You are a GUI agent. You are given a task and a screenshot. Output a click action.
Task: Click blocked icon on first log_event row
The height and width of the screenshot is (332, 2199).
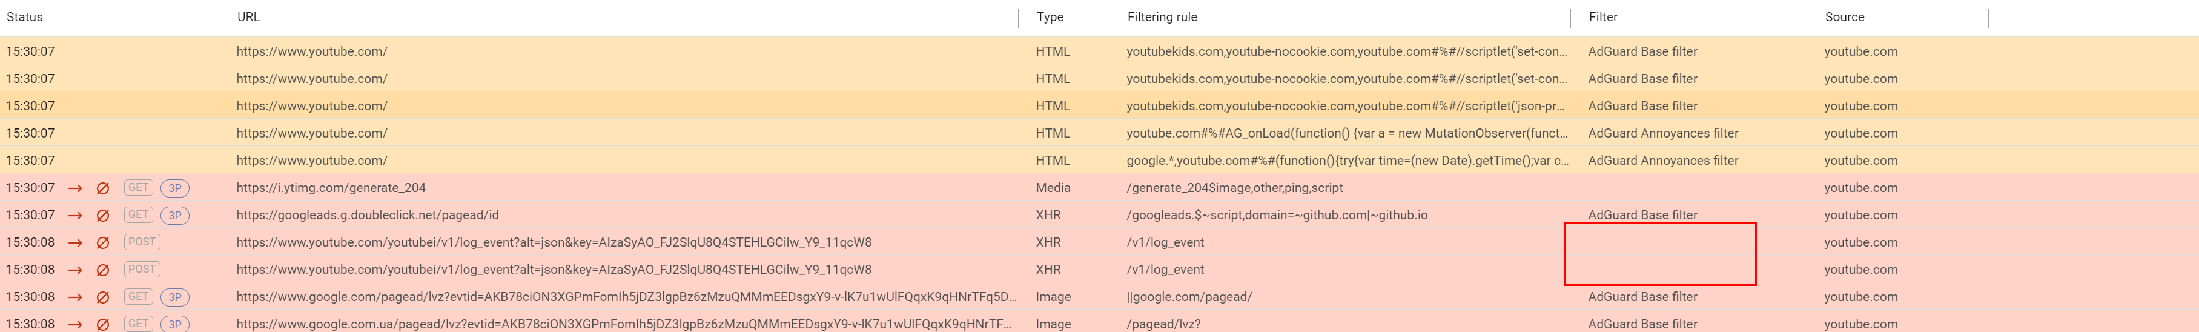[x=102, y=243]
